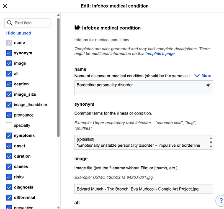Jump to the diagnosis field entry
Screen dimensions: 224x209
click(23, 187)
